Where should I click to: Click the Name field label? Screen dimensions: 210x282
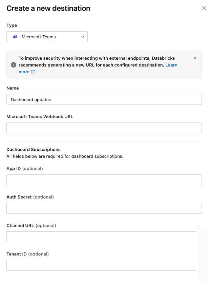[x=13, y=88]
